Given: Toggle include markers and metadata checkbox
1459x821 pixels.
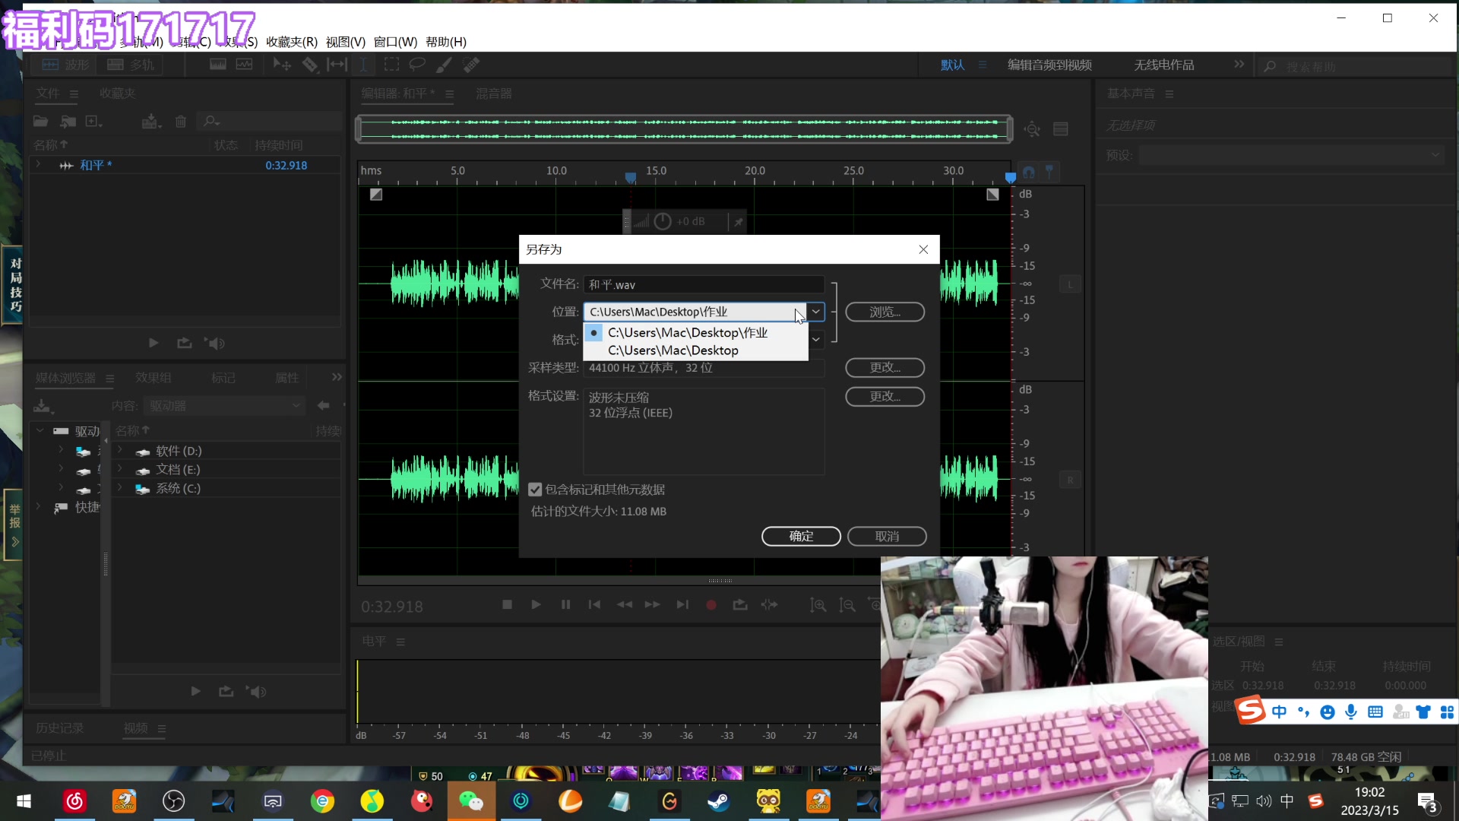Looking at the screenshot, I should 535,490.
